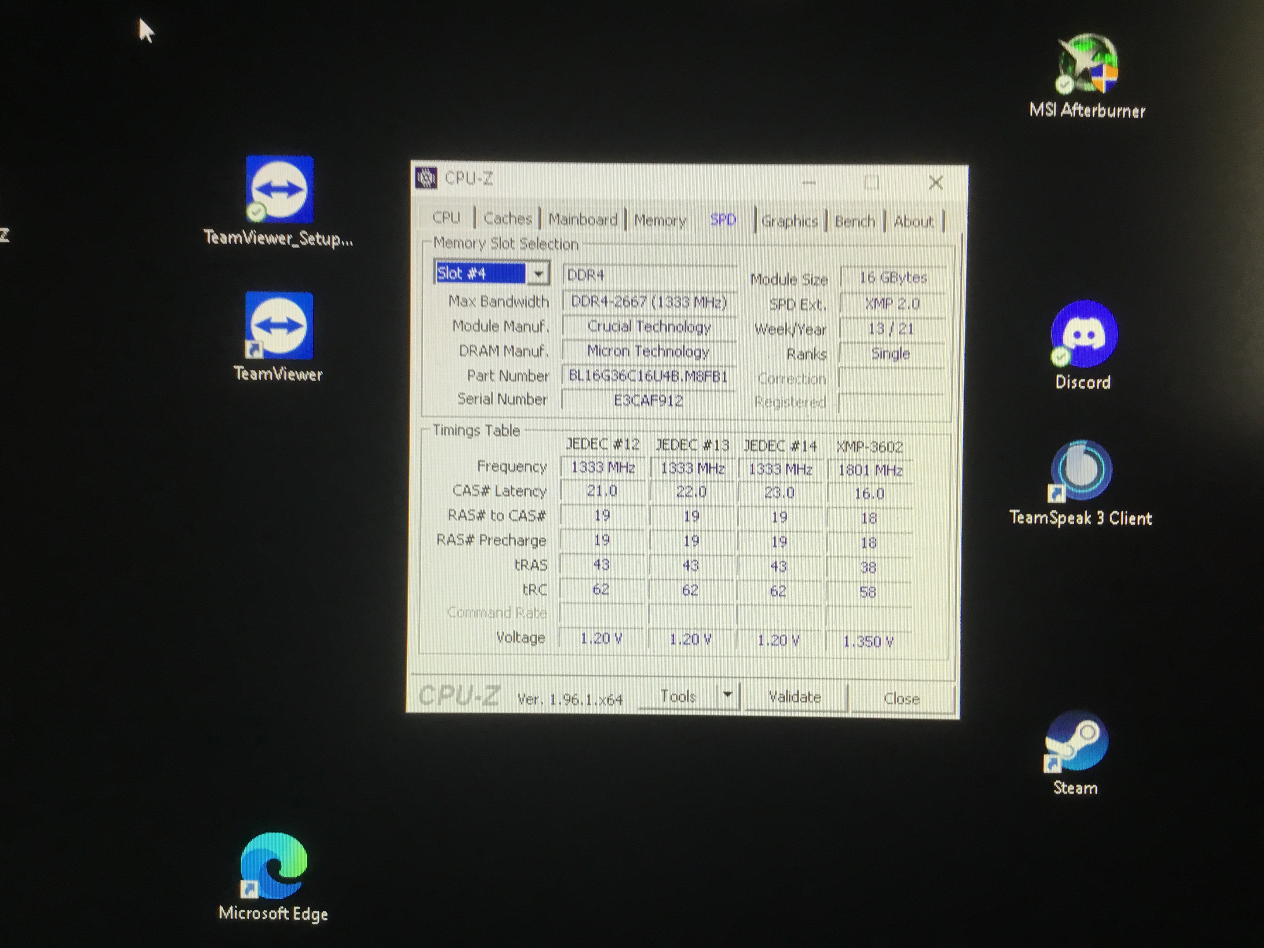Click the Tools button
The width and height of the screenshot is (1264, 948).
pyautogui.click(x=678, y=696)
